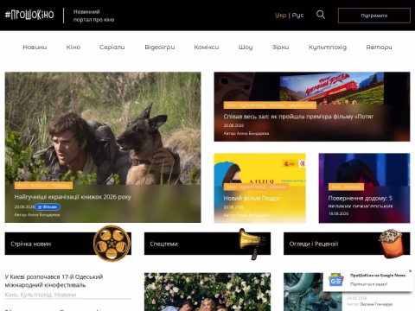Open news item about 17-й Одеський кінофестиваль
415x311 pixels.
54,281
